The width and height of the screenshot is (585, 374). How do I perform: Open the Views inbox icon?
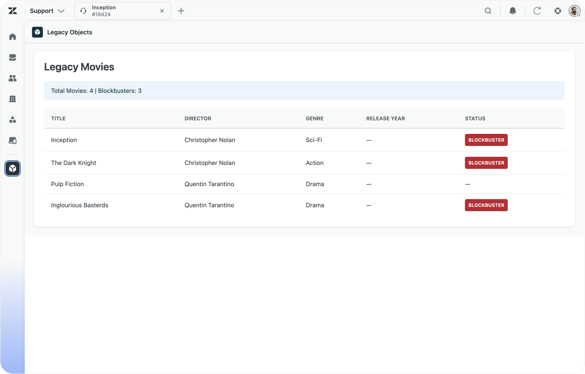13,57
